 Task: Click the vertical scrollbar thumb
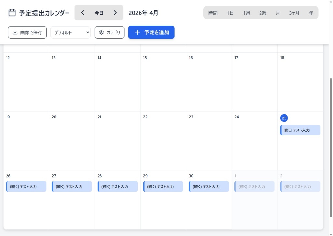(x=331, y=146)
